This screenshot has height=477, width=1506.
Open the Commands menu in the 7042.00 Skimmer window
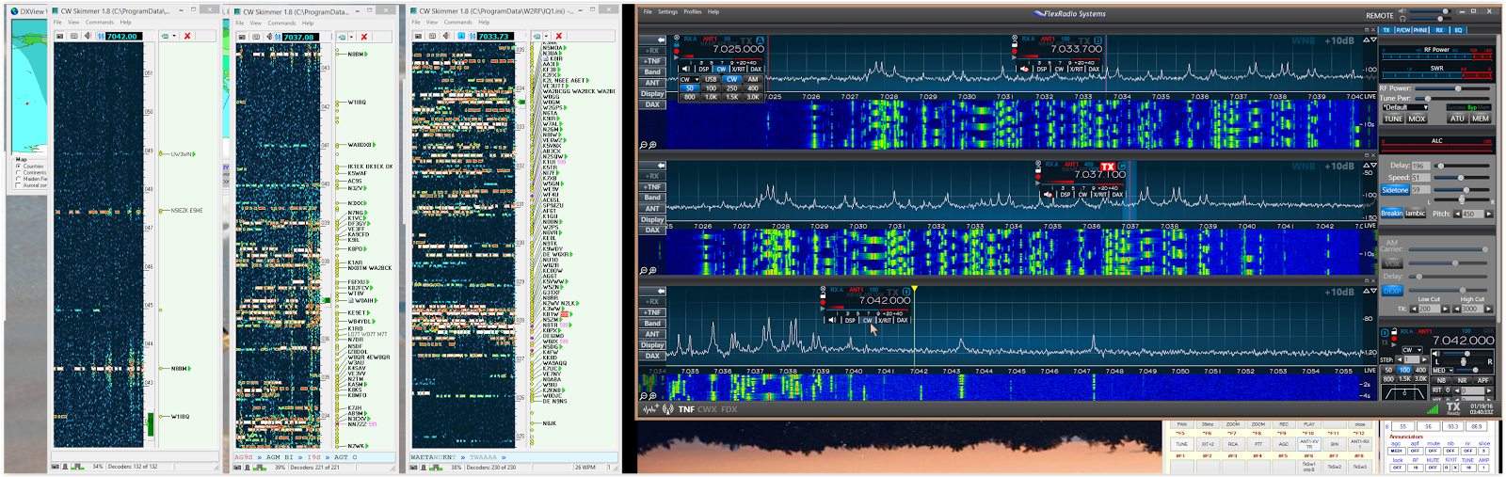(x=100, y=22)
